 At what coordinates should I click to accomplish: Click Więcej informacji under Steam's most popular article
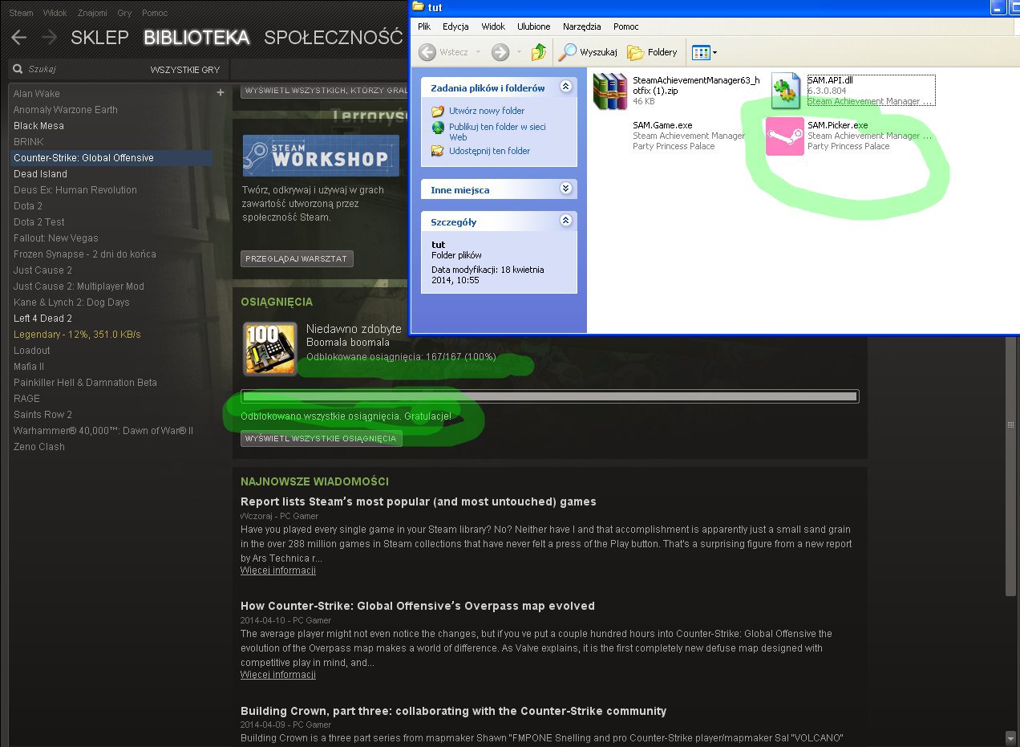(x=278, y=570)
